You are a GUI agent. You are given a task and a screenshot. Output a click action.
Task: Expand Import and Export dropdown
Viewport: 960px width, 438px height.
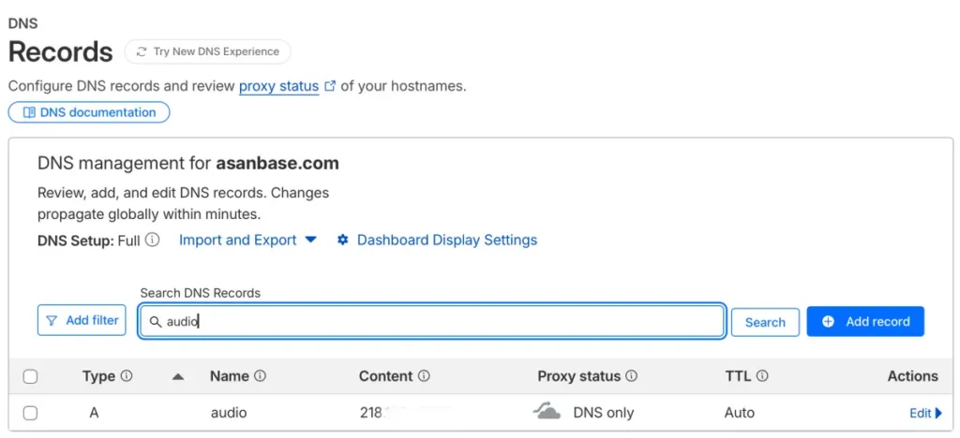pyautogui.click(x=247, y=241)
